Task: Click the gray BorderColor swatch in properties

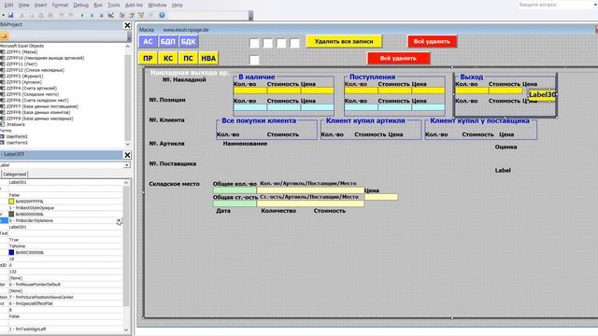Action: point(11,214)
